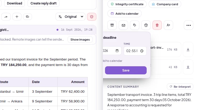
Task: Save the deadline
Action: [x=126, y=70]
